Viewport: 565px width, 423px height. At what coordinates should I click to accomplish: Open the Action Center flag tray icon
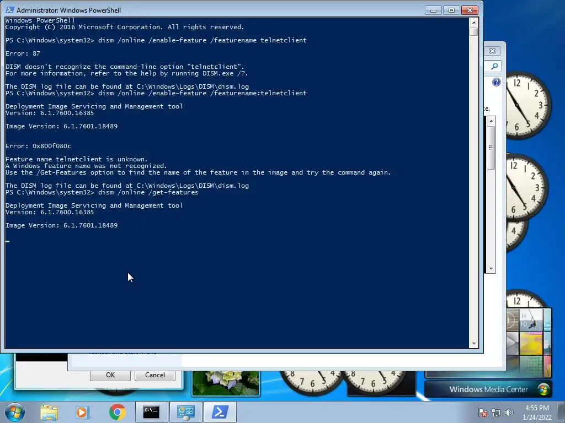coord(483,413)
